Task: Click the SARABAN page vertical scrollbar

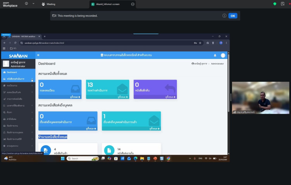Action: point(229,83)
